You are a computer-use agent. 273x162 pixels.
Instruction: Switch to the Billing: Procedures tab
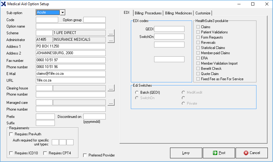pyautogui.click(x=148, y=13)
